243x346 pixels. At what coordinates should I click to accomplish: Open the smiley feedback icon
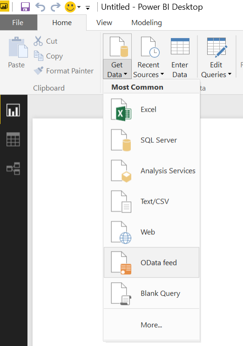[70, 7]
